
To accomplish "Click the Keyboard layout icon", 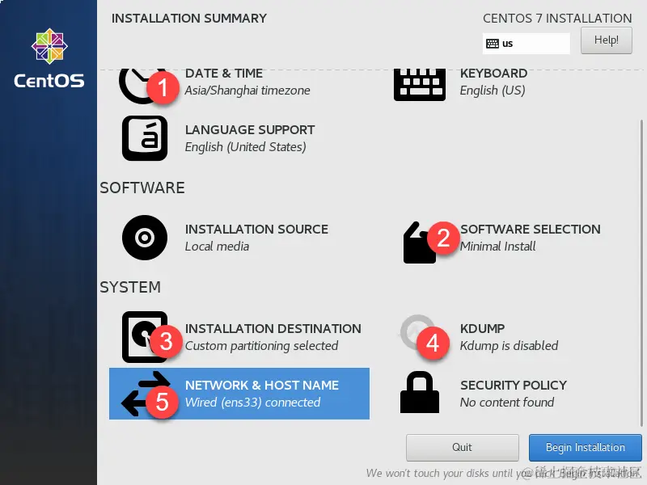I will point(420,85).
